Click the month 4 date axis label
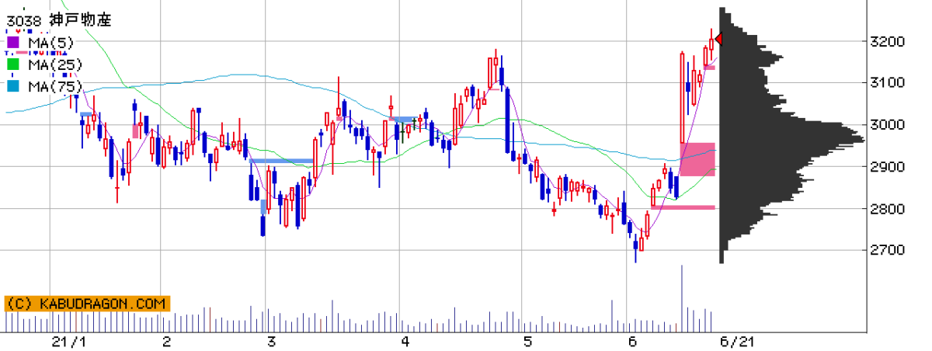This screenshot has height=351, width=932. pos(405,341)
